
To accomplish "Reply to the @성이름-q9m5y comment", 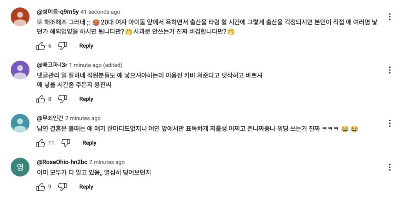I will 86,46.
